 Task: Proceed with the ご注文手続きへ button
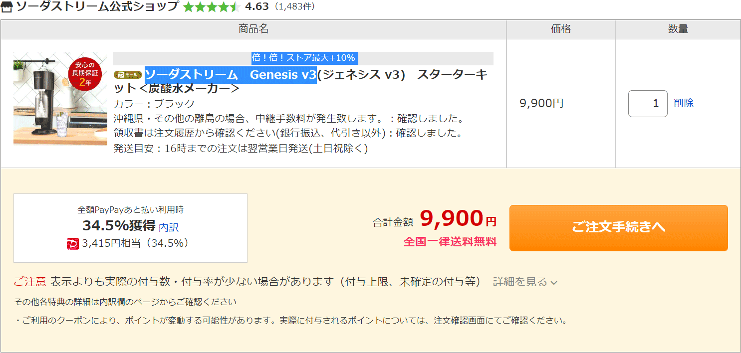[619, 228]
